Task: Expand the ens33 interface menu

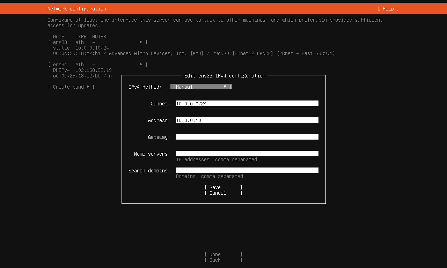Action: coord(97,42)
